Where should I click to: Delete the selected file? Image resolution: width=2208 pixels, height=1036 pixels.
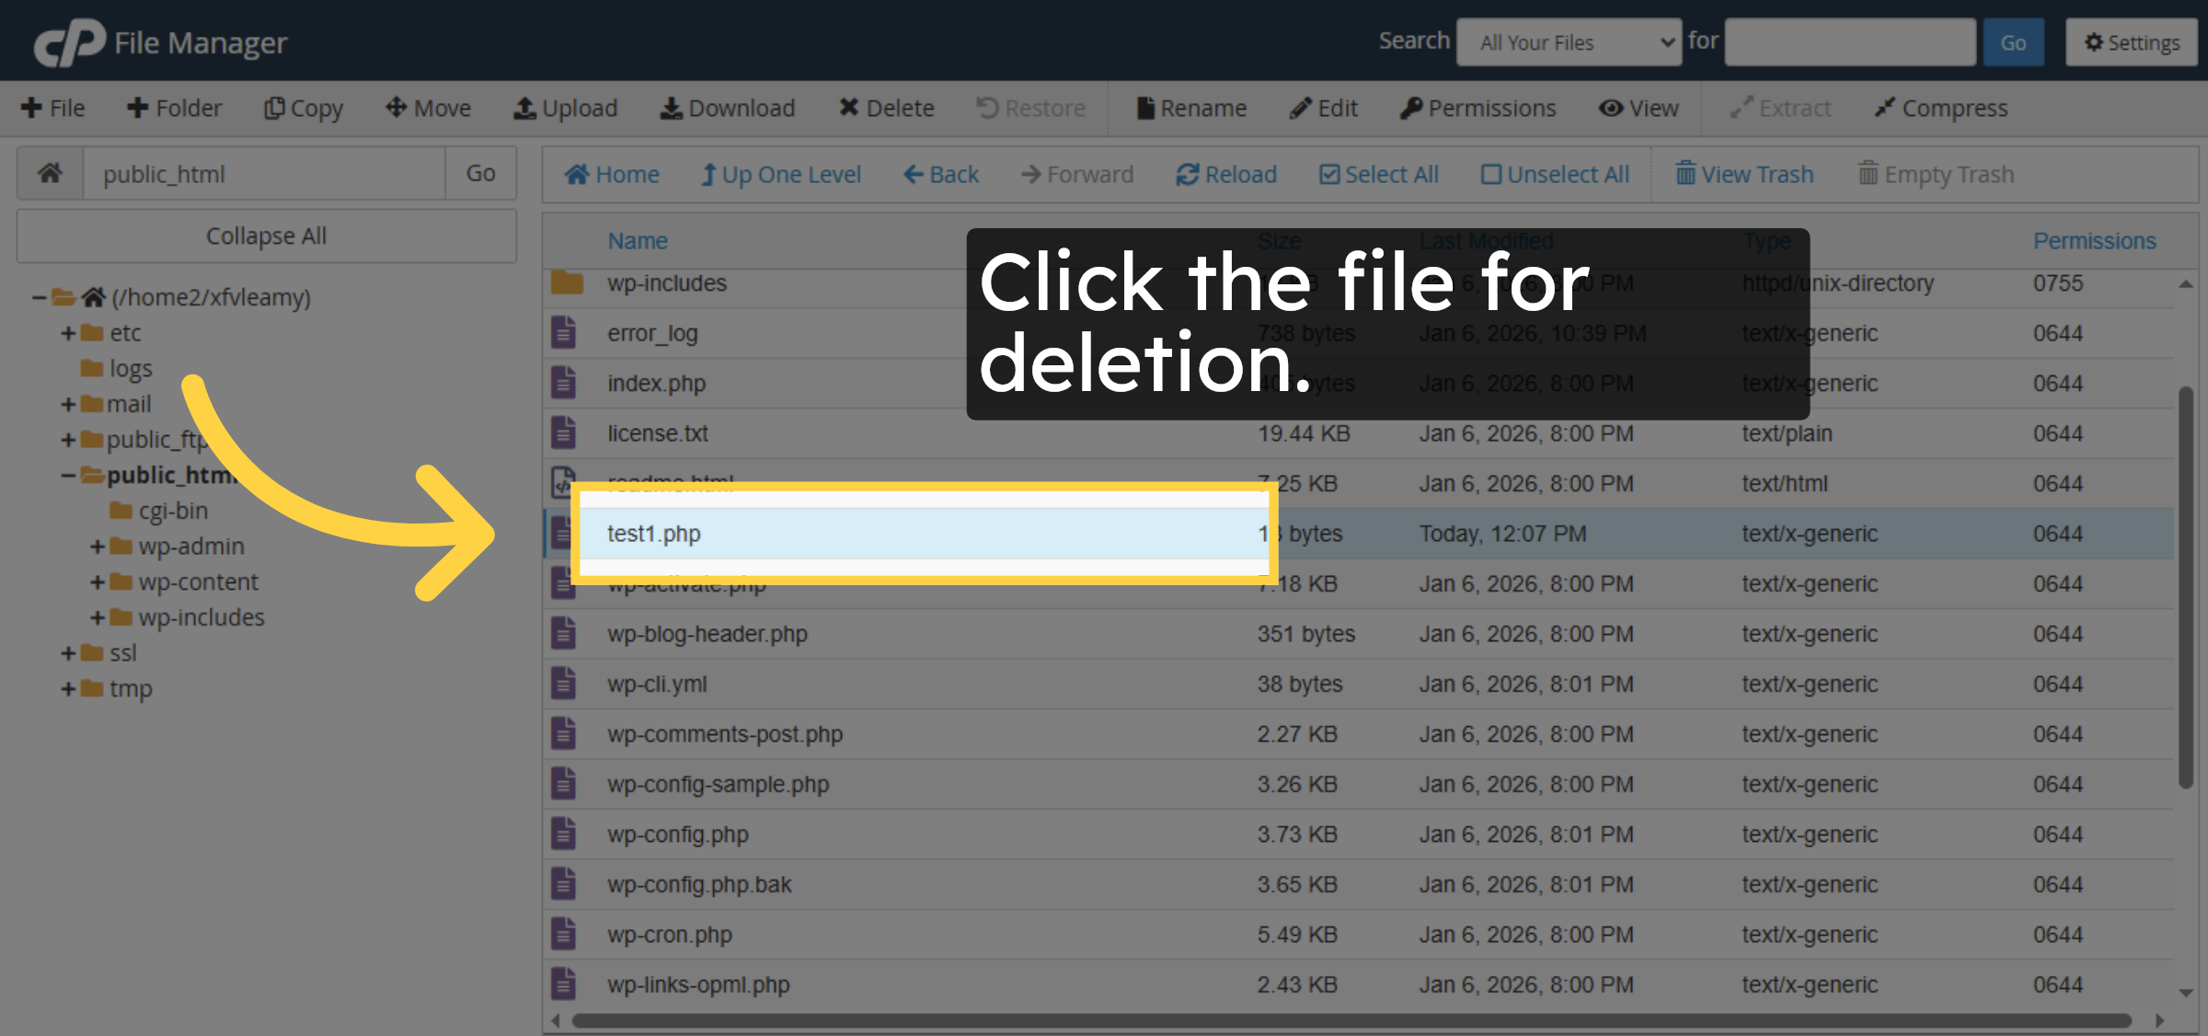tap(886, 108)
